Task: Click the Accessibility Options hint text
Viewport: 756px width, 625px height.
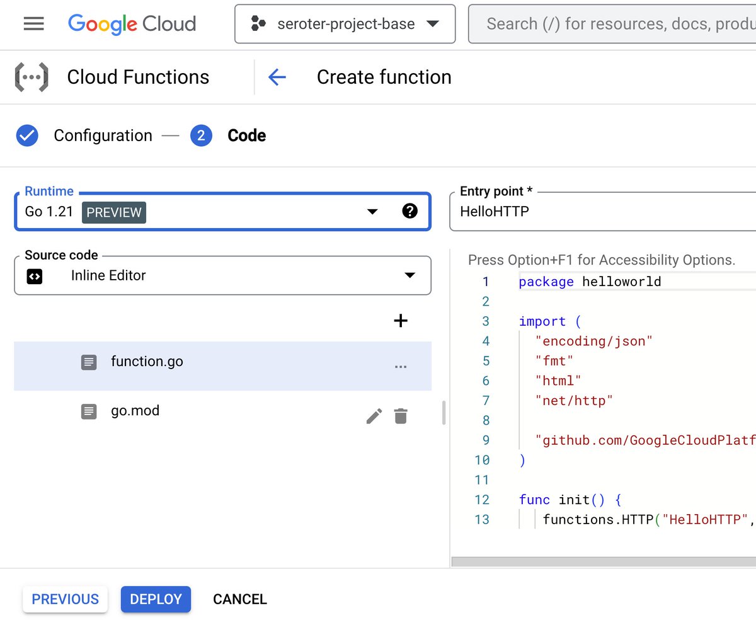Action: click(602, 260)
